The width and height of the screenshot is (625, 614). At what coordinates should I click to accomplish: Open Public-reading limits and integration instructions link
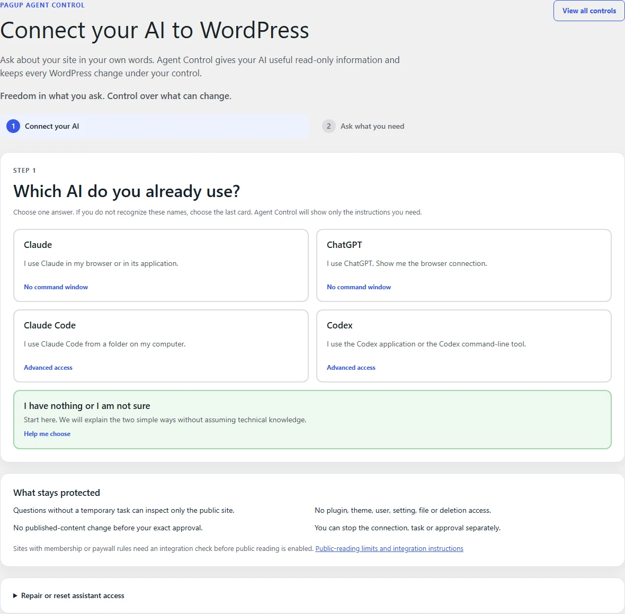[x=389, y=549]
